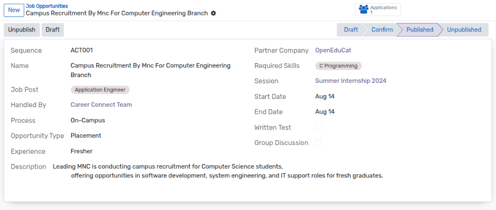Open the Summer Internship 2024 session link
Screen dimensions: 496x210
tap(351, 81)
